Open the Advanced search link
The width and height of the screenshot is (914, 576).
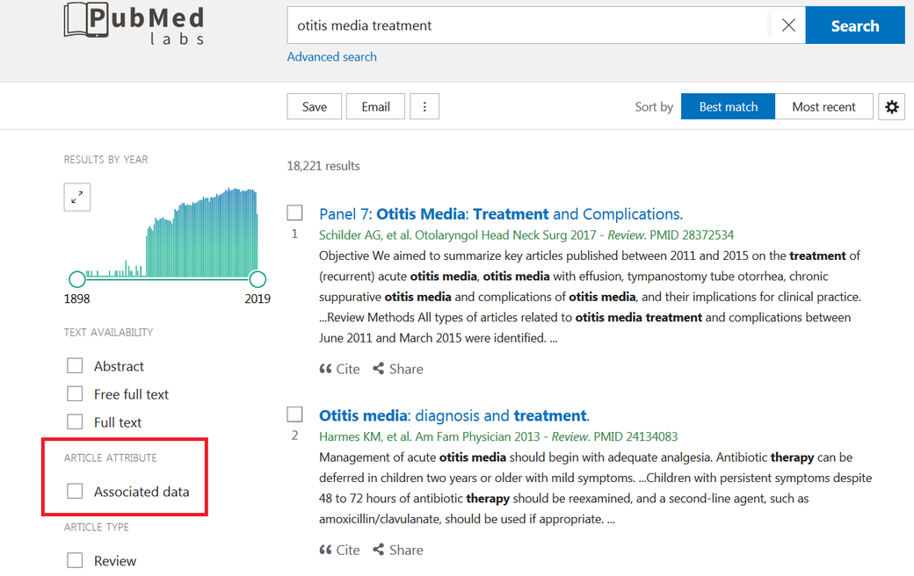(x=331, y=57)
